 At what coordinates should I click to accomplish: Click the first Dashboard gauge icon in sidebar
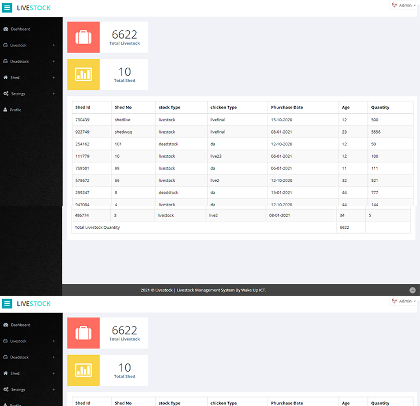(x=6, y=29)
